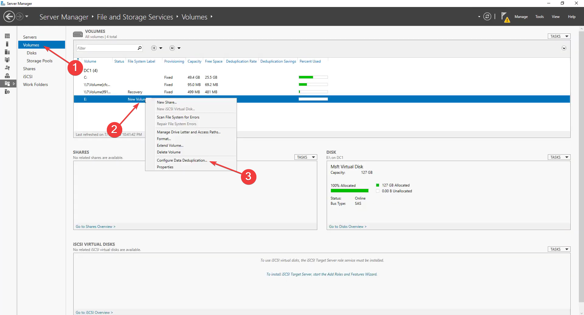Screen dimensions: 584x315
Task: Open the Shares TASKS dropdown
Action: click(305, 157)
